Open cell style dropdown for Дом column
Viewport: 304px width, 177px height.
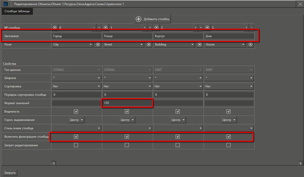(x=251, y=128)
